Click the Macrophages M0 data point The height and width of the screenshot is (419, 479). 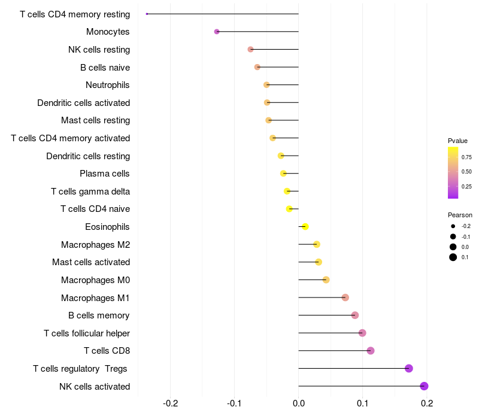326,280
